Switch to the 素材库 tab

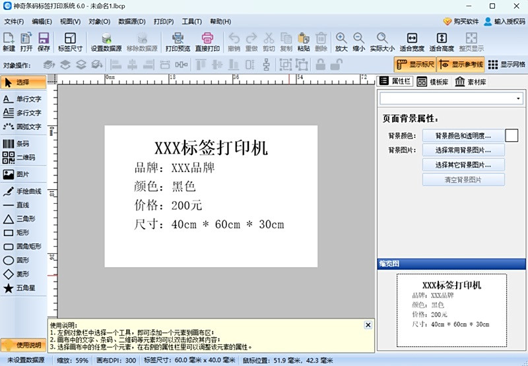click(x=471, y=82)
